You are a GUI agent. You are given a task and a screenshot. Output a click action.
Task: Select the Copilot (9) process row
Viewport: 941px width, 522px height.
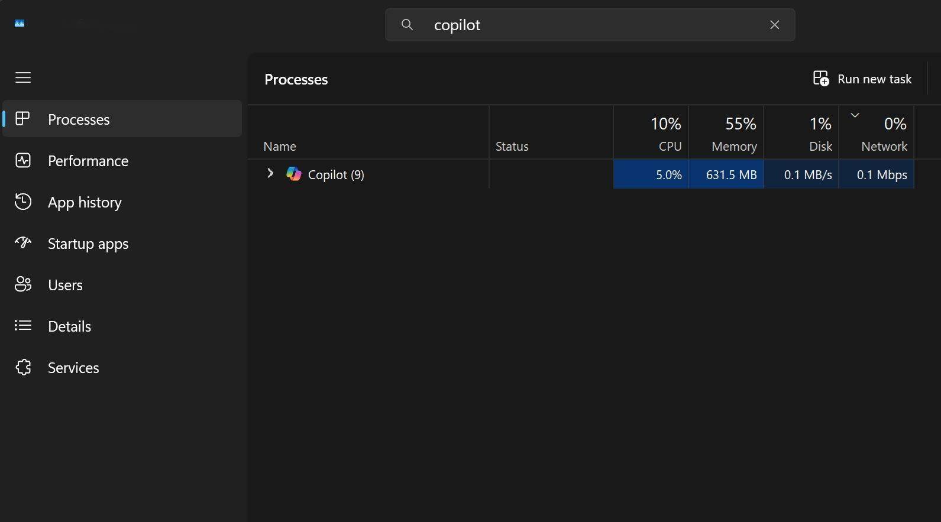pos(581,174)
